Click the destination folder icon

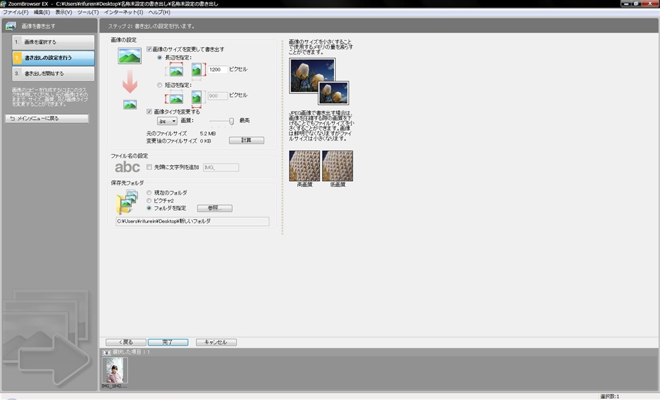(127, 202)
